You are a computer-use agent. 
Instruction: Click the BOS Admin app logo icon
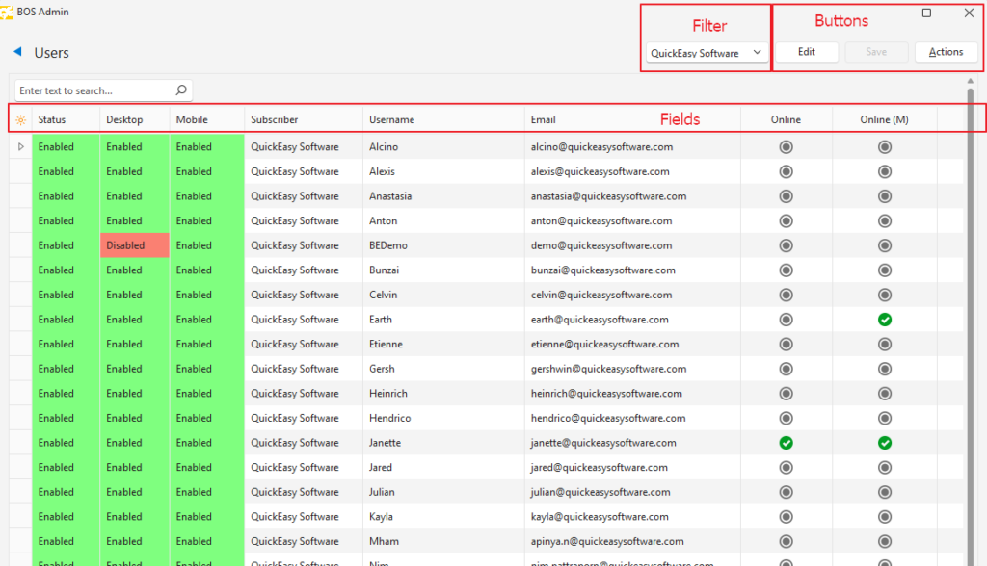pyautogui.click(x=7, y=12)
